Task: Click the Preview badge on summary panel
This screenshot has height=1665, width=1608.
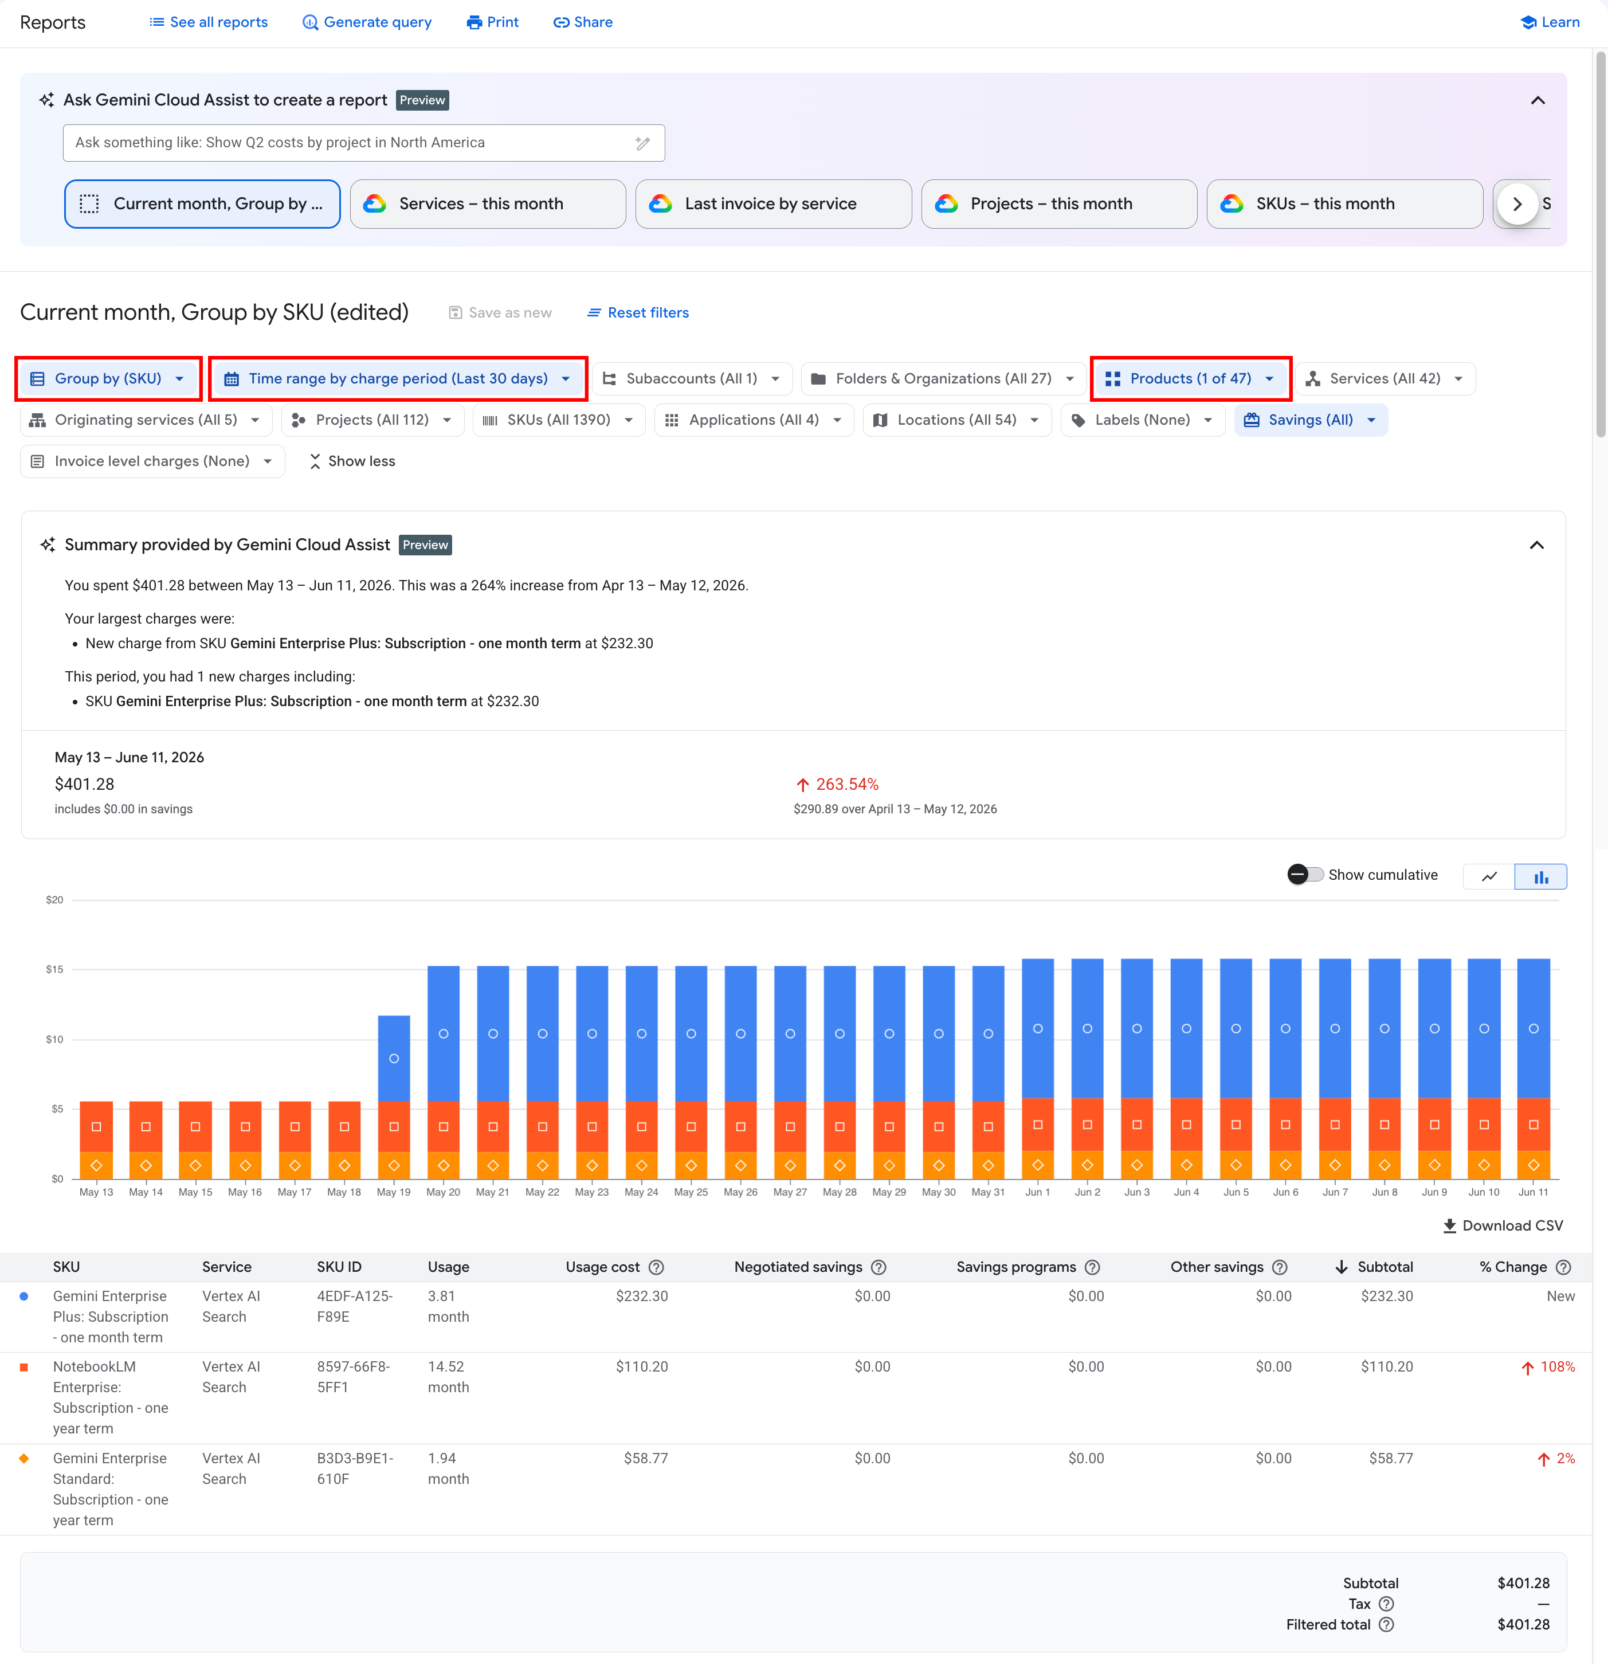Action: (x=425, y=544)
